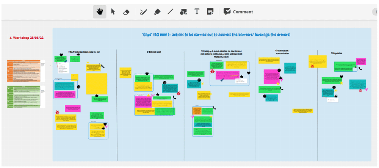Click the '1) R&D' column heading

tap(84, 52)
